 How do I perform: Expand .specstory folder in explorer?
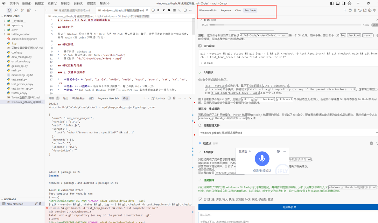point(5,25)
